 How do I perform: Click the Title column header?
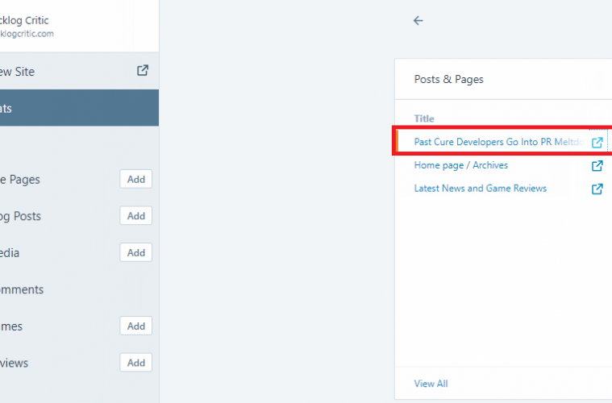(x=424, y=118)
